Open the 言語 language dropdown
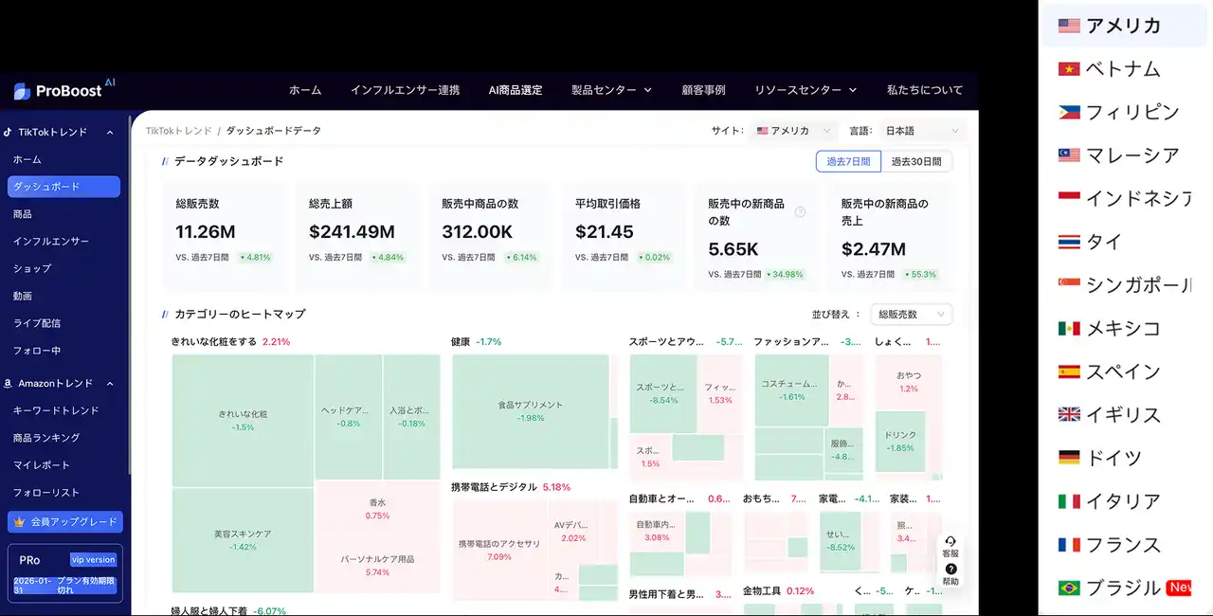 920,131
